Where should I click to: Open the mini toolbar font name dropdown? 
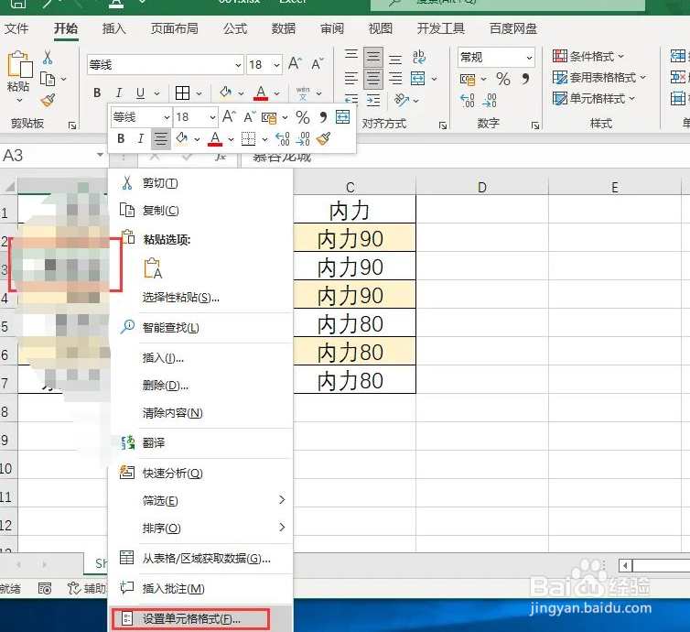pyautogui.click(x=167, y=117)
